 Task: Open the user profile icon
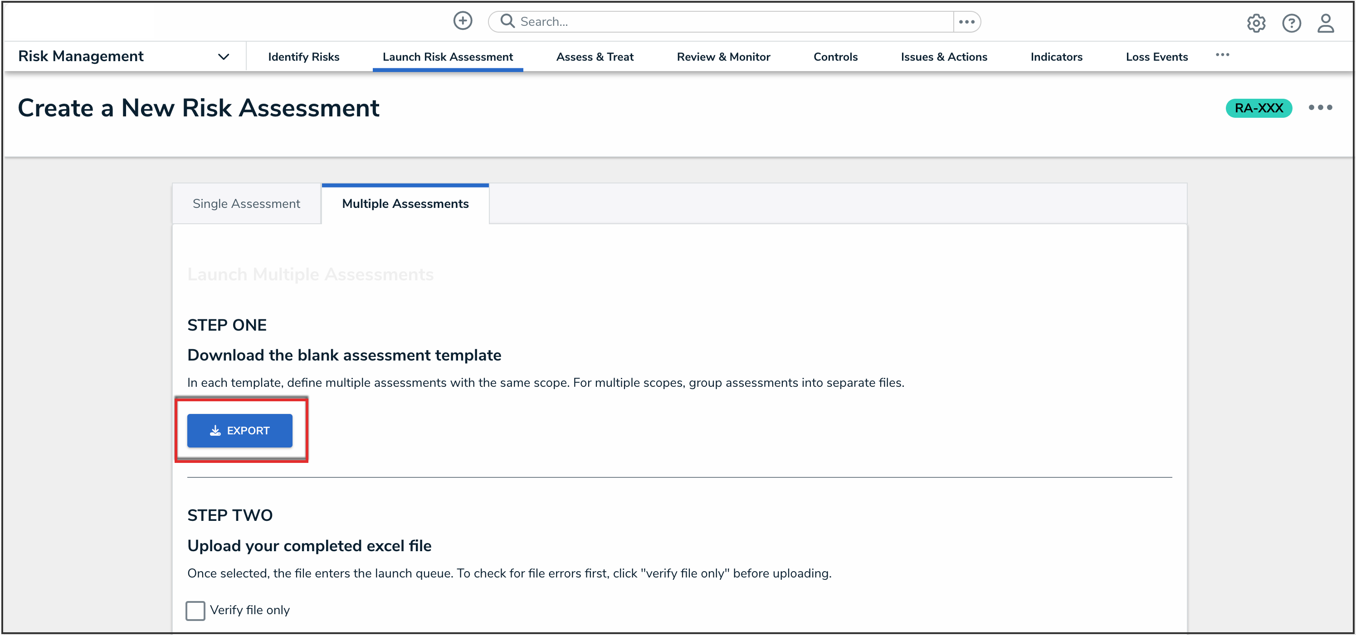click(x=1326, y=23)
